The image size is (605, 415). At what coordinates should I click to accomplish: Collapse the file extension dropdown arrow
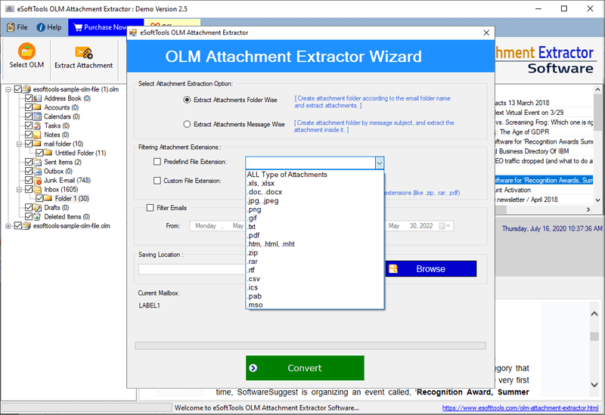tap(380, 163)
